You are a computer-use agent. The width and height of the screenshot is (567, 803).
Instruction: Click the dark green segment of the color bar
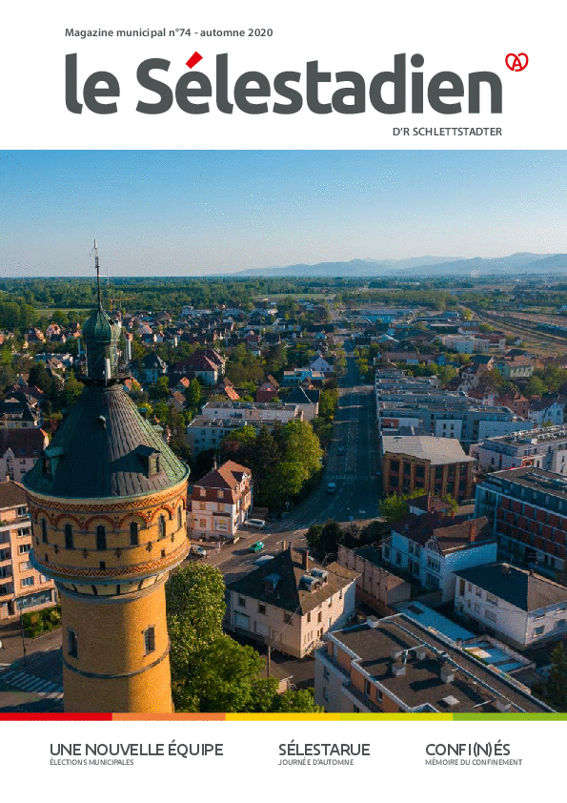point(510,716)
